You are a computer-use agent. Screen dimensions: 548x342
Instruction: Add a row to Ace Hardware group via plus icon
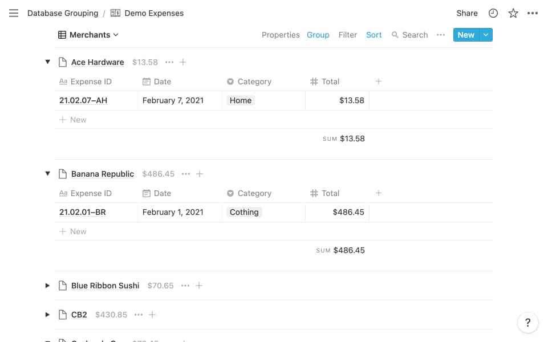(x=183, y=62)
